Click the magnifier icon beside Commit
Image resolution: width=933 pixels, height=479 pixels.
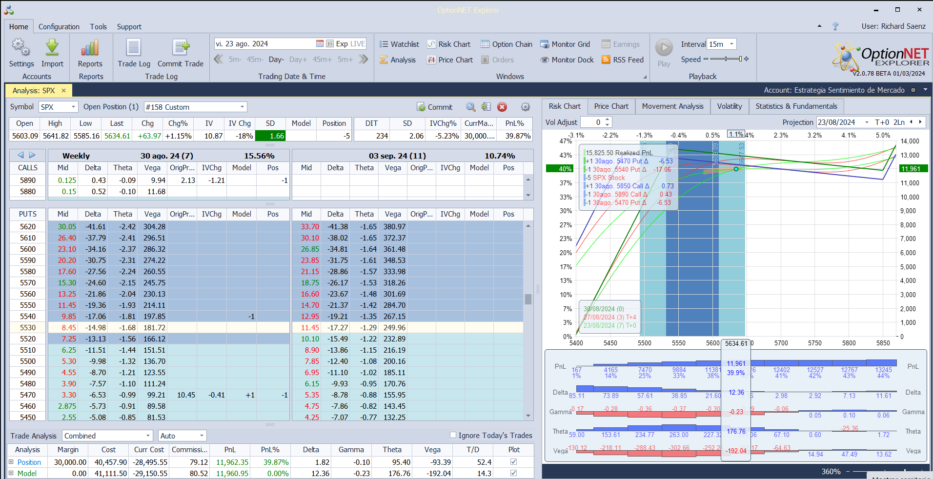(470, 107)
